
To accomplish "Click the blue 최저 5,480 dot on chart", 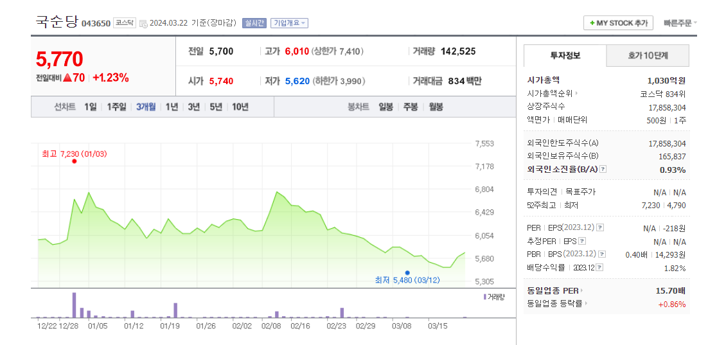I will tap(407, 272).
